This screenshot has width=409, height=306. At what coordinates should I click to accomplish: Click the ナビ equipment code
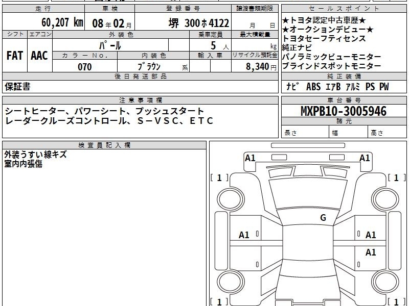coord(292,86)
